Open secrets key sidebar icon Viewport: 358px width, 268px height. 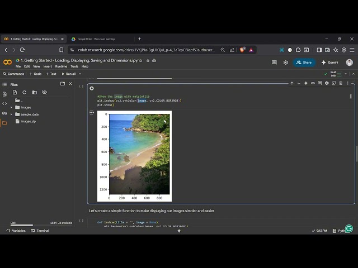(4, 113)
